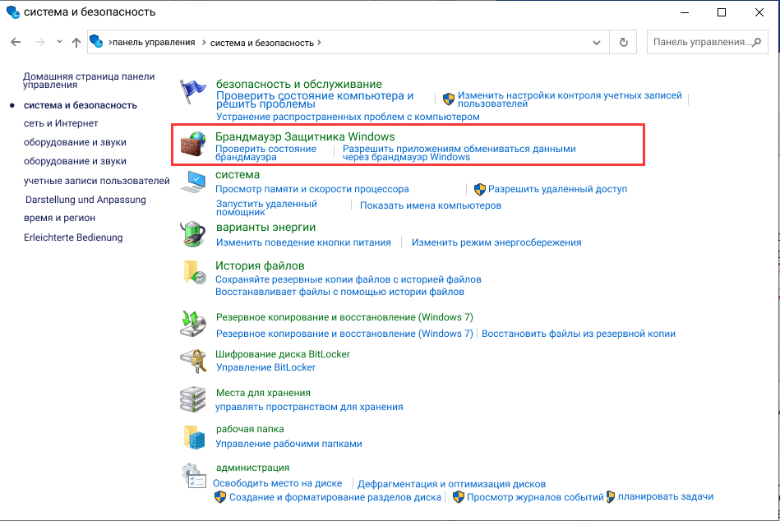Open the система heading link
This screenshot has width=780, height=521.
tap(238, 174)
